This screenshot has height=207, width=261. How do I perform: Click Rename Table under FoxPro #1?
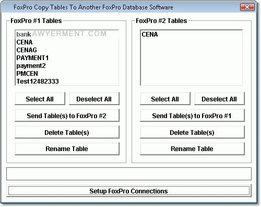pyautogui.click(x=67, y=148)
